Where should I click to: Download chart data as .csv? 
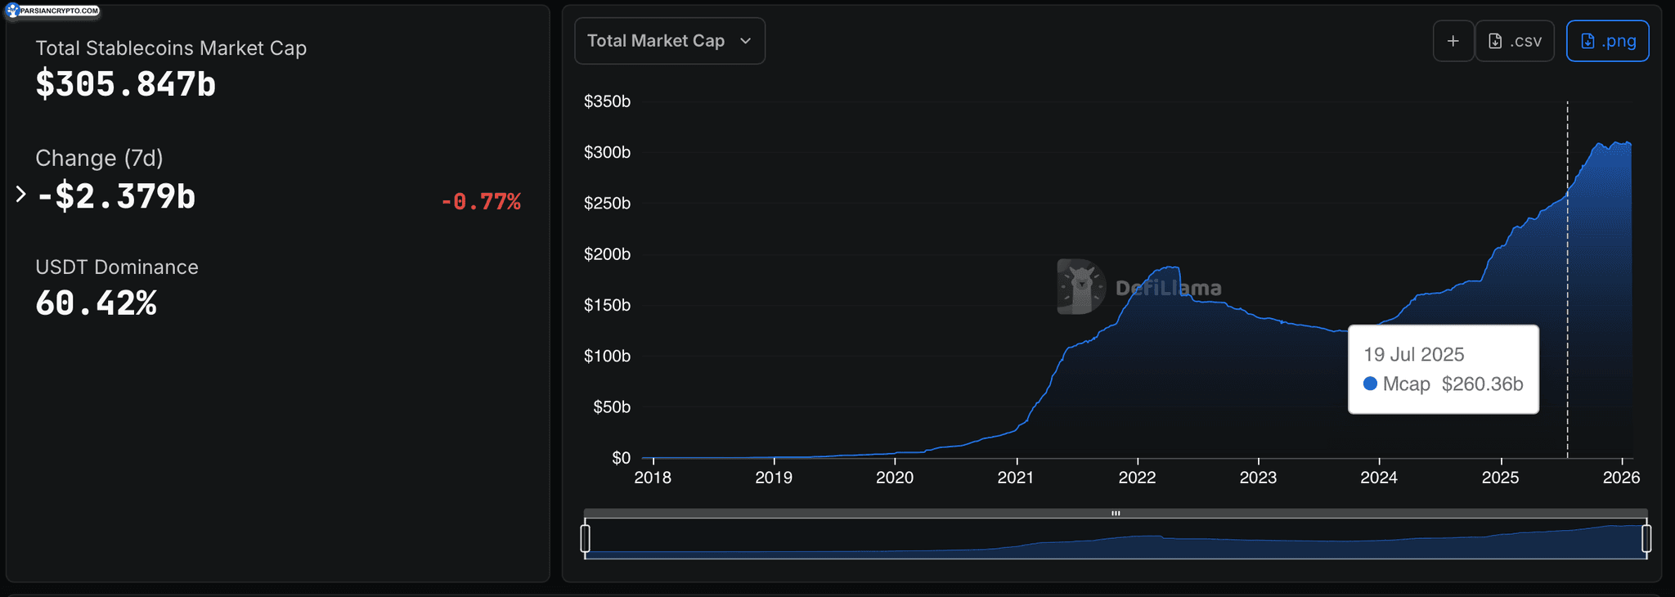tap(1515, 41)
